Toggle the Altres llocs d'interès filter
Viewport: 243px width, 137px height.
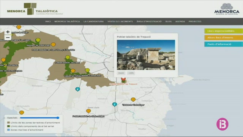(x=224, y=38)
